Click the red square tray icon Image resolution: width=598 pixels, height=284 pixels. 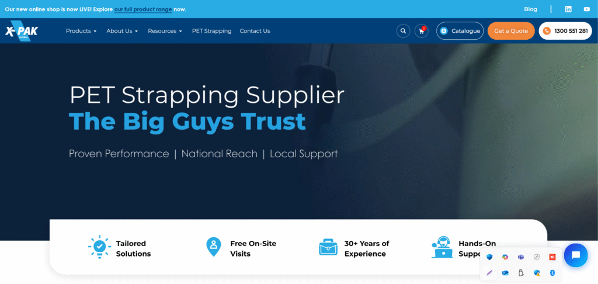(552, 257)
